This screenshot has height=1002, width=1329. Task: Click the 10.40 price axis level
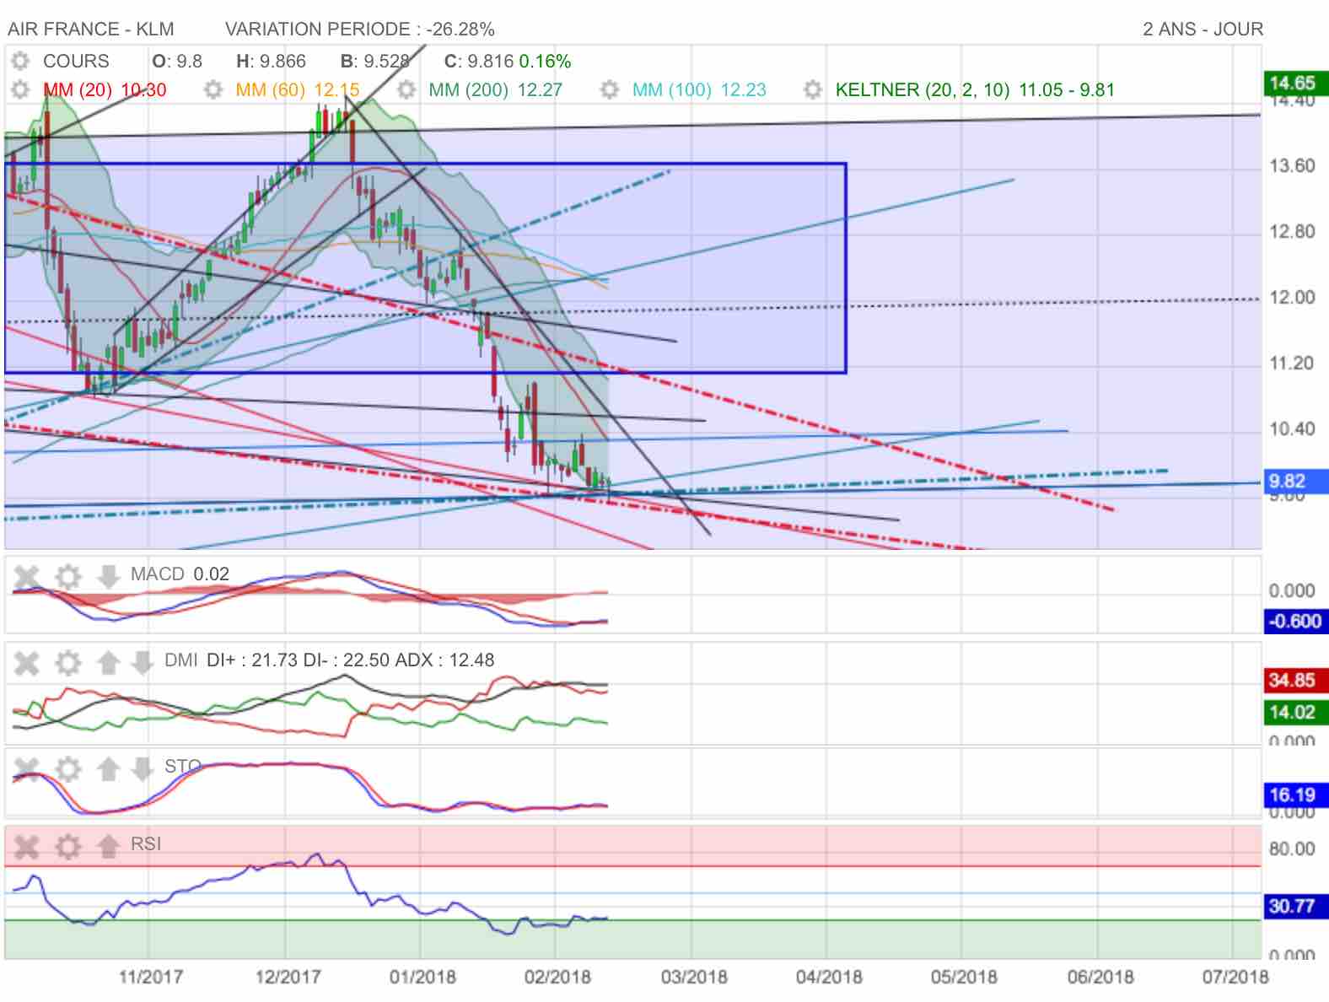click(x=1292, y=428)
